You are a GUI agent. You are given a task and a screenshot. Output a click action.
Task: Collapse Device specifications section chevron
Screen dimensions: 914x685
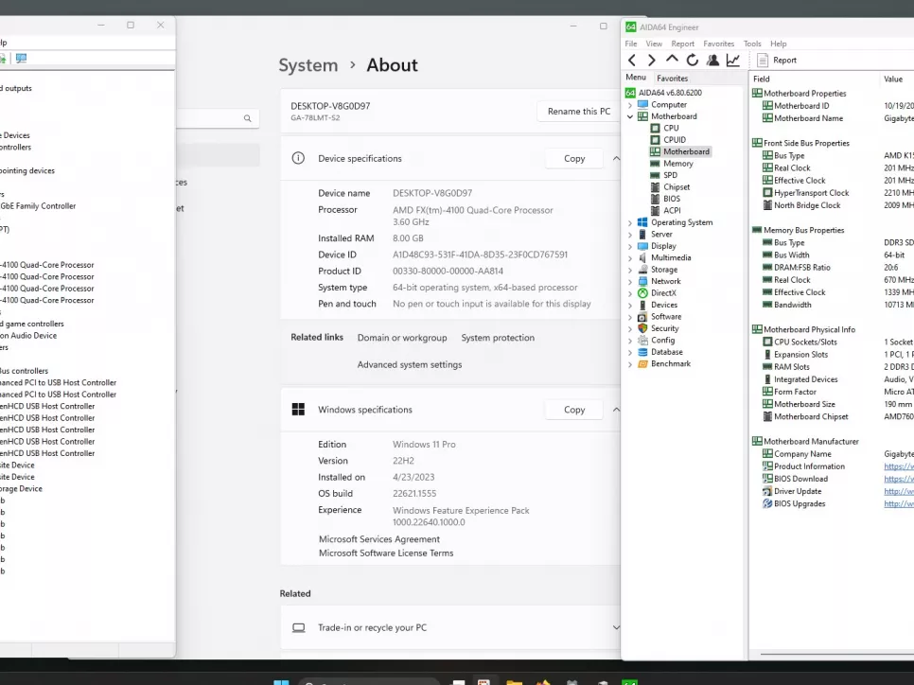616,159
